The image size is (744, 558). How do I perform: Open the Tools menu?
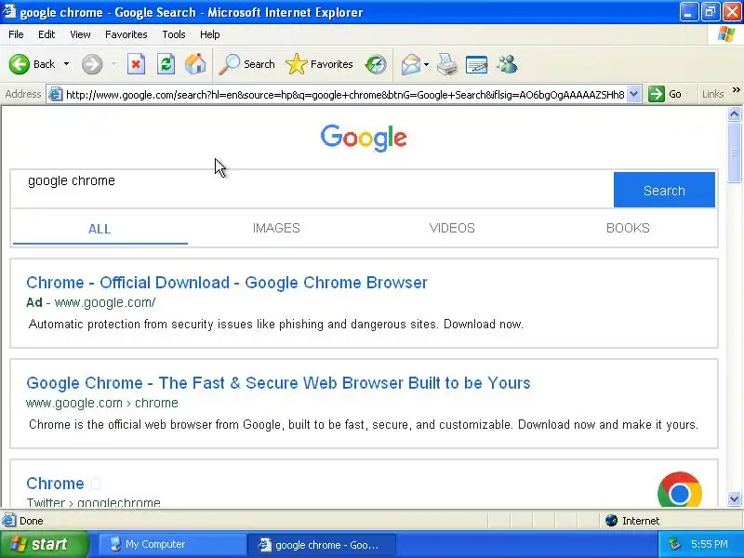click(x=174, y=34)
